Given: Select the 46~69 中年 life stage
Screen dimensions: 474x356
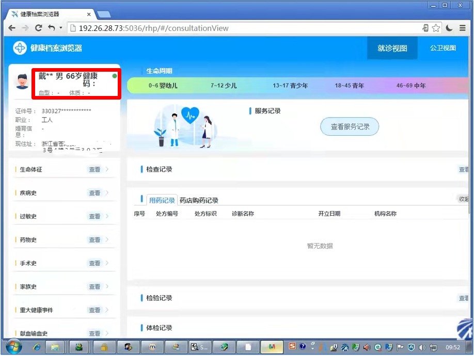Looking at the screenshot, I should [x=411, y=86].
